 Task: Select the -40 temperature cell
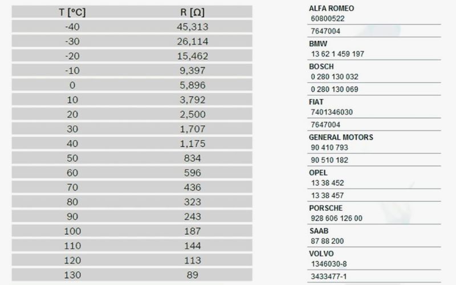(72, 27)
